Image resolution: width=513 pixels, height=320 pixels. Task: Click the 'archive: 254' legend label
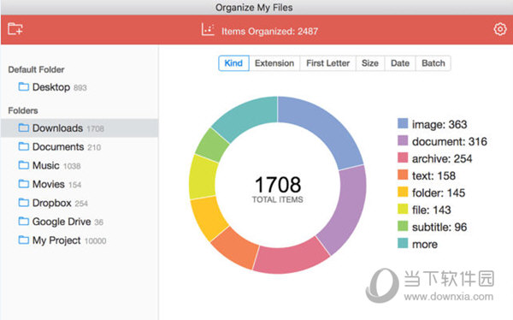pyautogui.click(x=442, y=158)
